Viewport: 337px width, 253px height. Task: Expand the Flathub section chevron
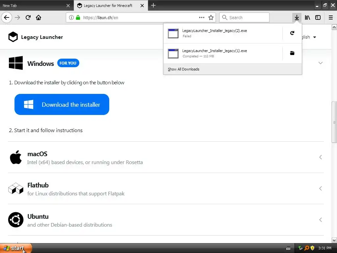321,188
